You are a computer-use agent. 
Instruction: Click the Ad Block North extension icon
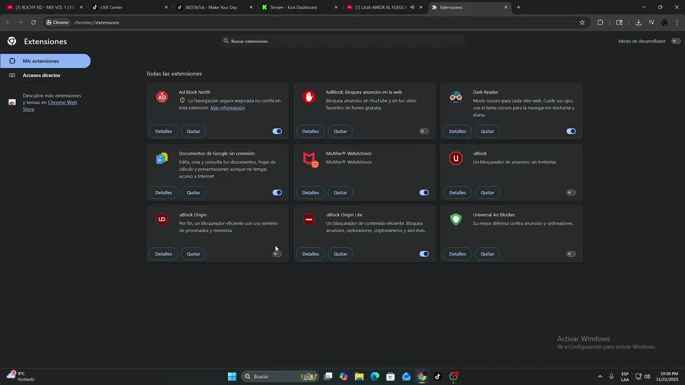pyautogui.click(x=162, y=97)
